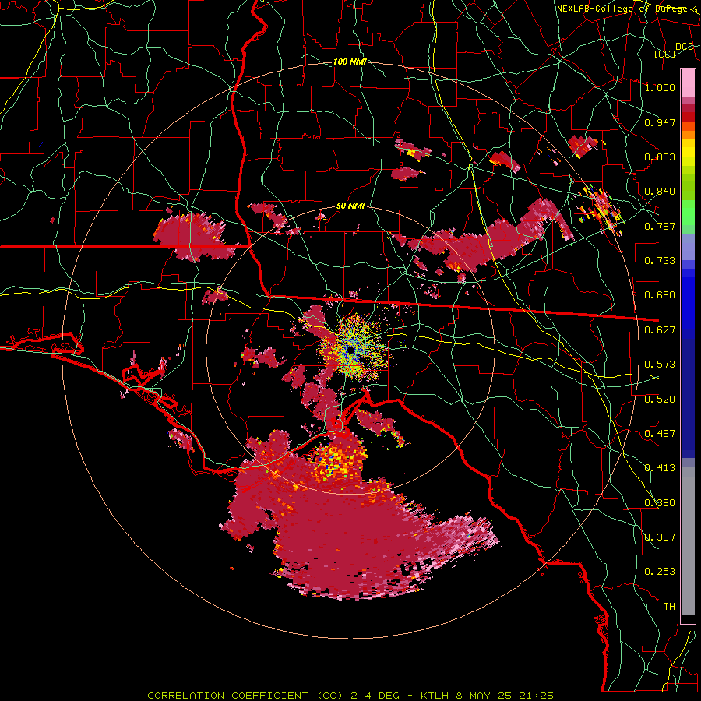
Task: Click the 0.467 value on the color scale
Action: point(660,434)
